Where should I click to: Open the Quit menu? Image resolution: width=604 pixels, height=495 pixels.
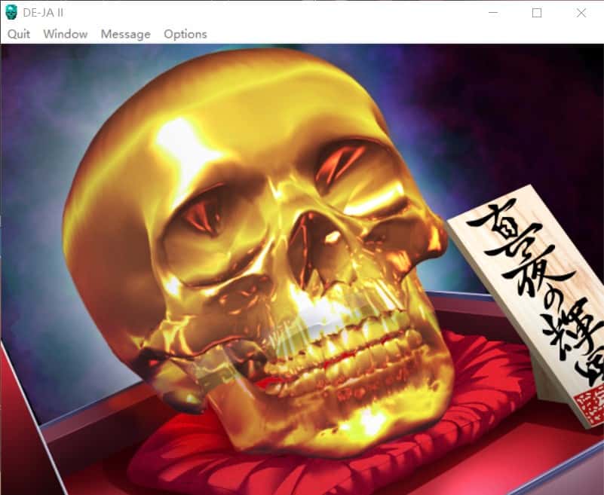19,34
